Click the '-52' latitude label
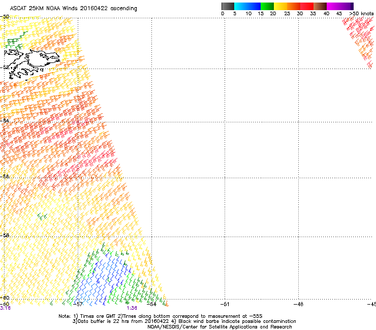 coord(5,68)
